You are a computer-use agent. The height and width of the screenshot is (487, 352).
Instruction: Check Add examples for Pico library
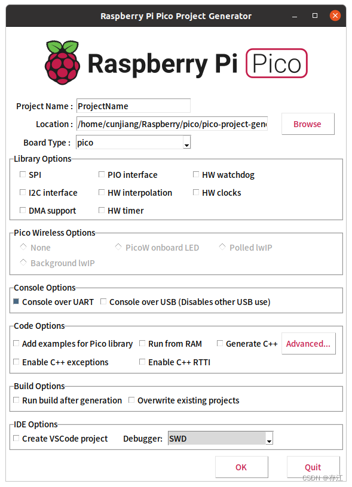point(16,344)
